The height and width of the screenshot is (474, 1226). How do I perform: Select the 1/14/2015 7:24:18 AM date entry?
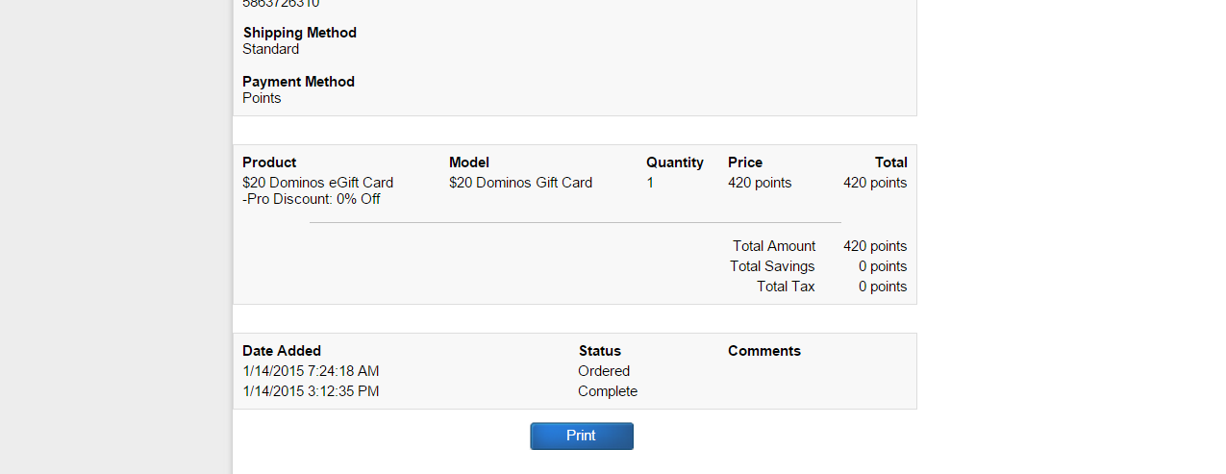point(311,371)
